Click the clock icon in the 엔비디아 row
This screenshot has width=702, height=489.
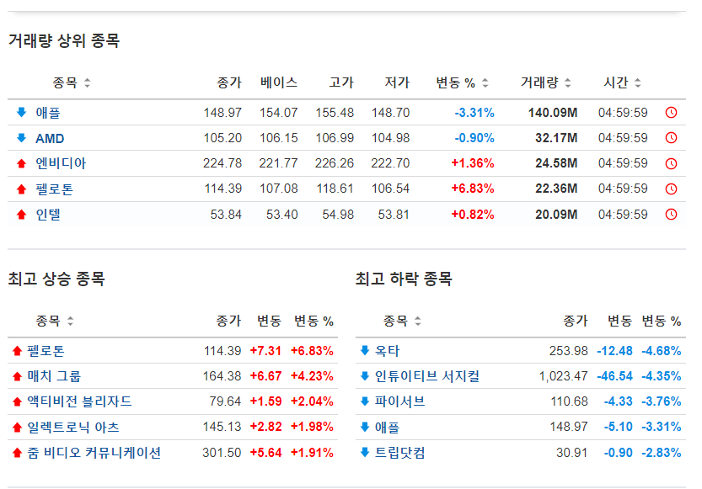pyautogui.click(x=671, y=163)
